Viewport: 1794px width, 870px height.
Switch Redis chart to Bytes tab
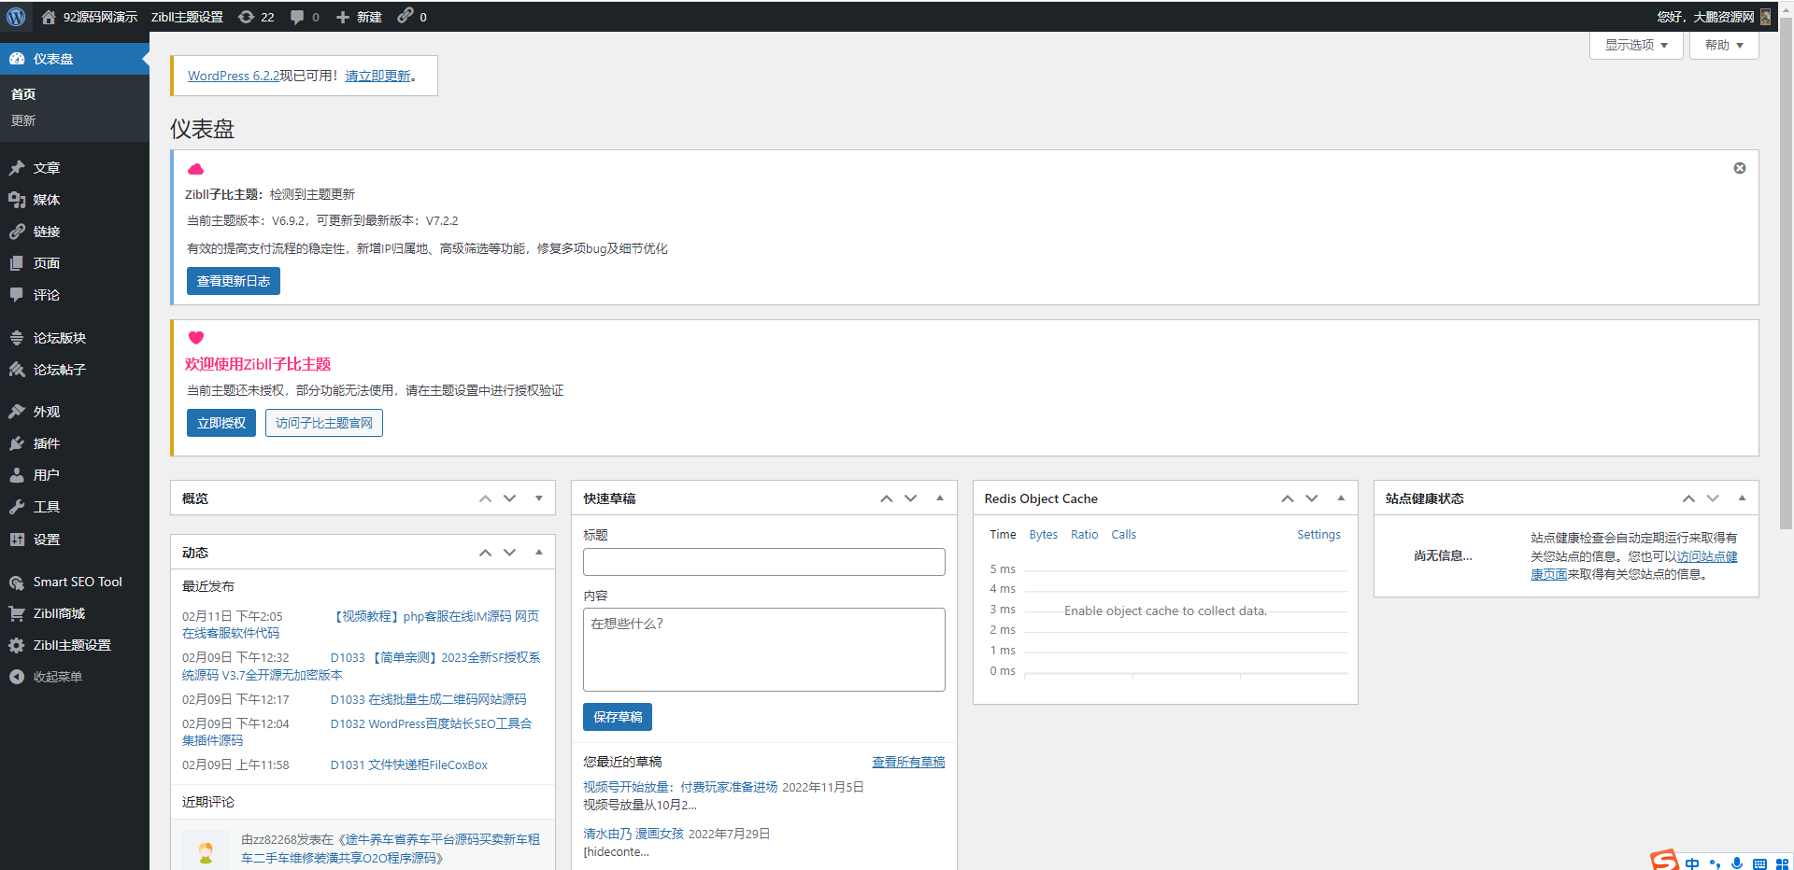pos(1044,535)
